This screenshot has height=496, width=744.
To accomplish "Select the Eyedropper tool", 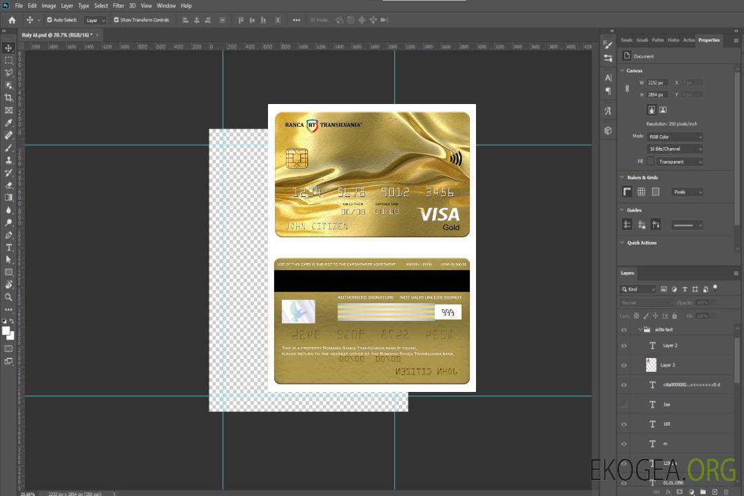I will coord(8,123).
